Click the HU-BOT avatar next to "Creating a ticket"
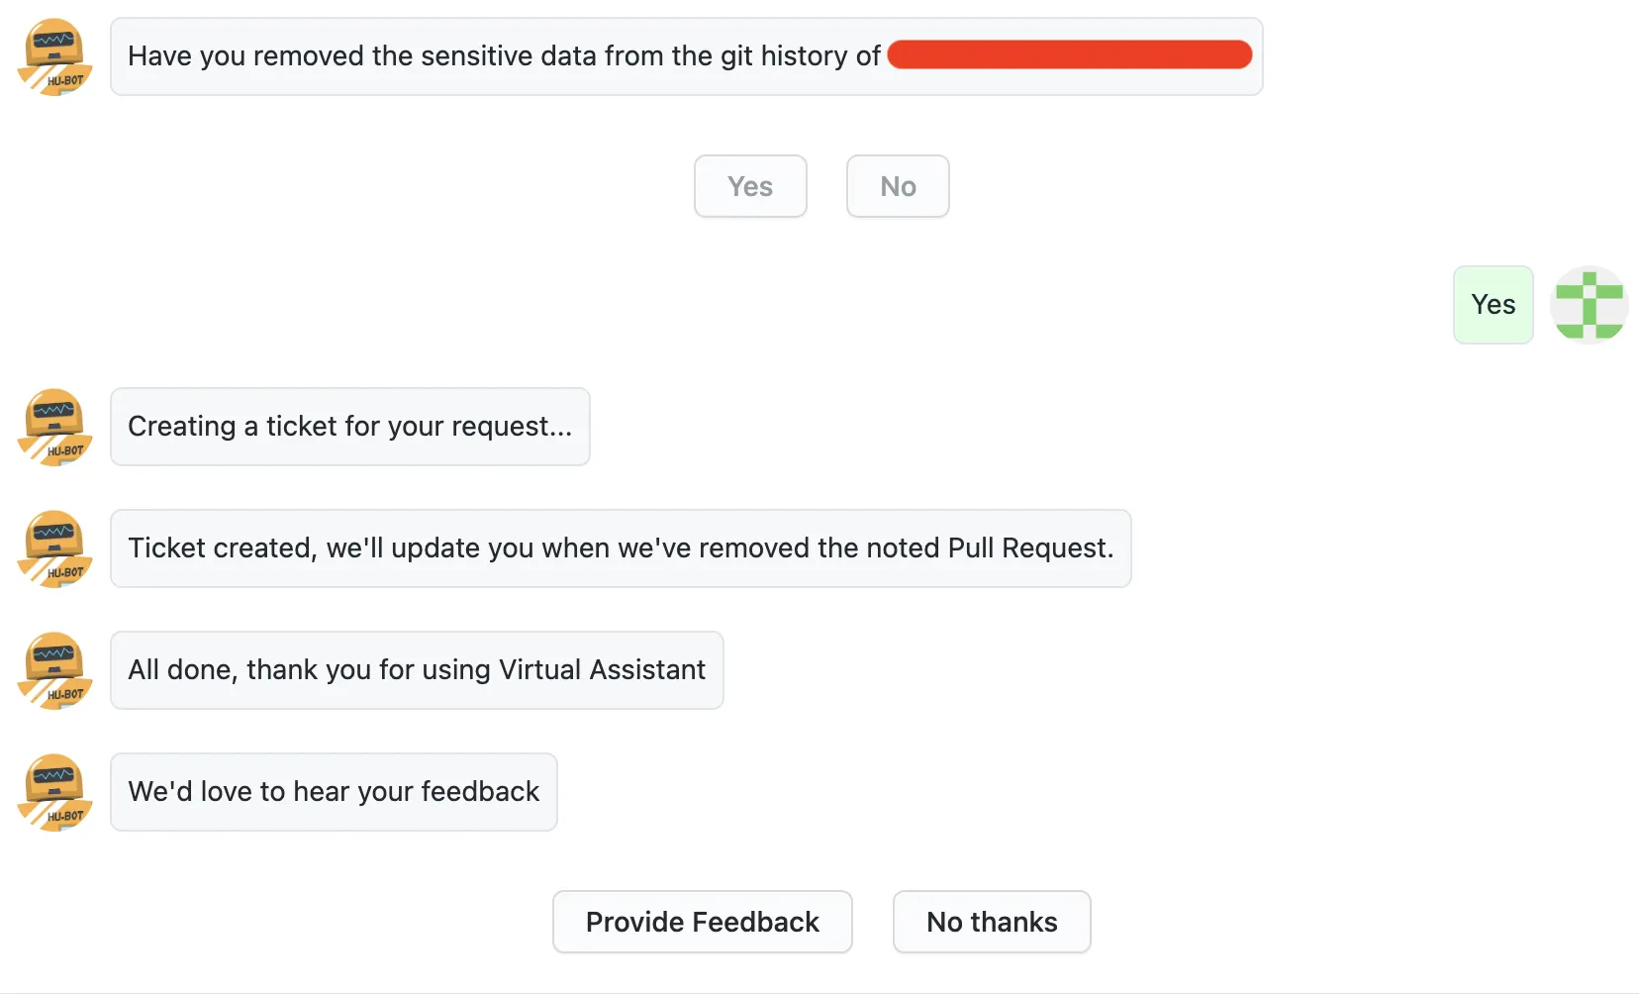This screenshot has height=994, width=1639. (54, 427)
